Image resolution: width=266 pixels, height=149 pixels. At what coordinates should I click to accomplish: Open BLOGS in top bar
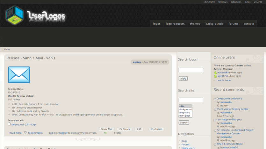pos(248,2)
